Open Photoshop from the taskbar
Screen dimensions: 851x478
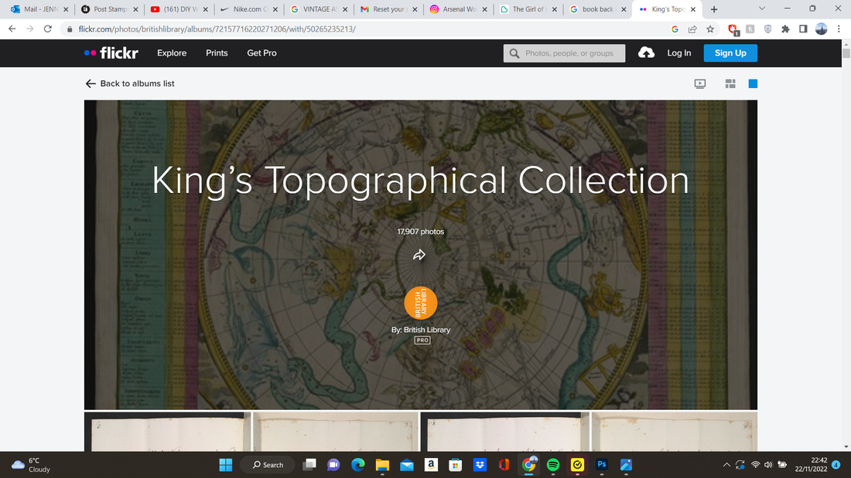click(601, 464)
